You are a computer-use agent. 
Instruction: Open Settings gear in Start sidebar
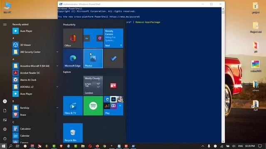[x=5, y=129]
